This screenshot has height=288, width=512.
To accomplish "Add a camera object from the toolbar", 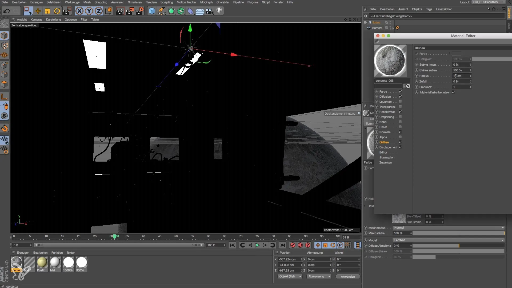I will (x=209, y=11).
